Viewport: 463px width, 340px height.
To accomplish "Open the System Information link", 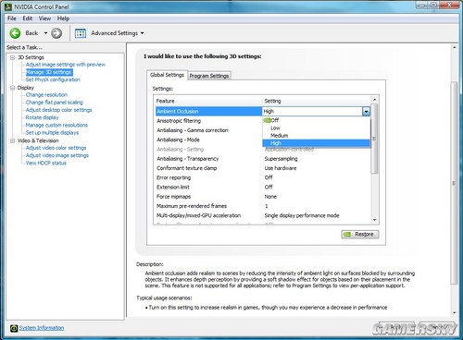I will click(x=42, y=328).
